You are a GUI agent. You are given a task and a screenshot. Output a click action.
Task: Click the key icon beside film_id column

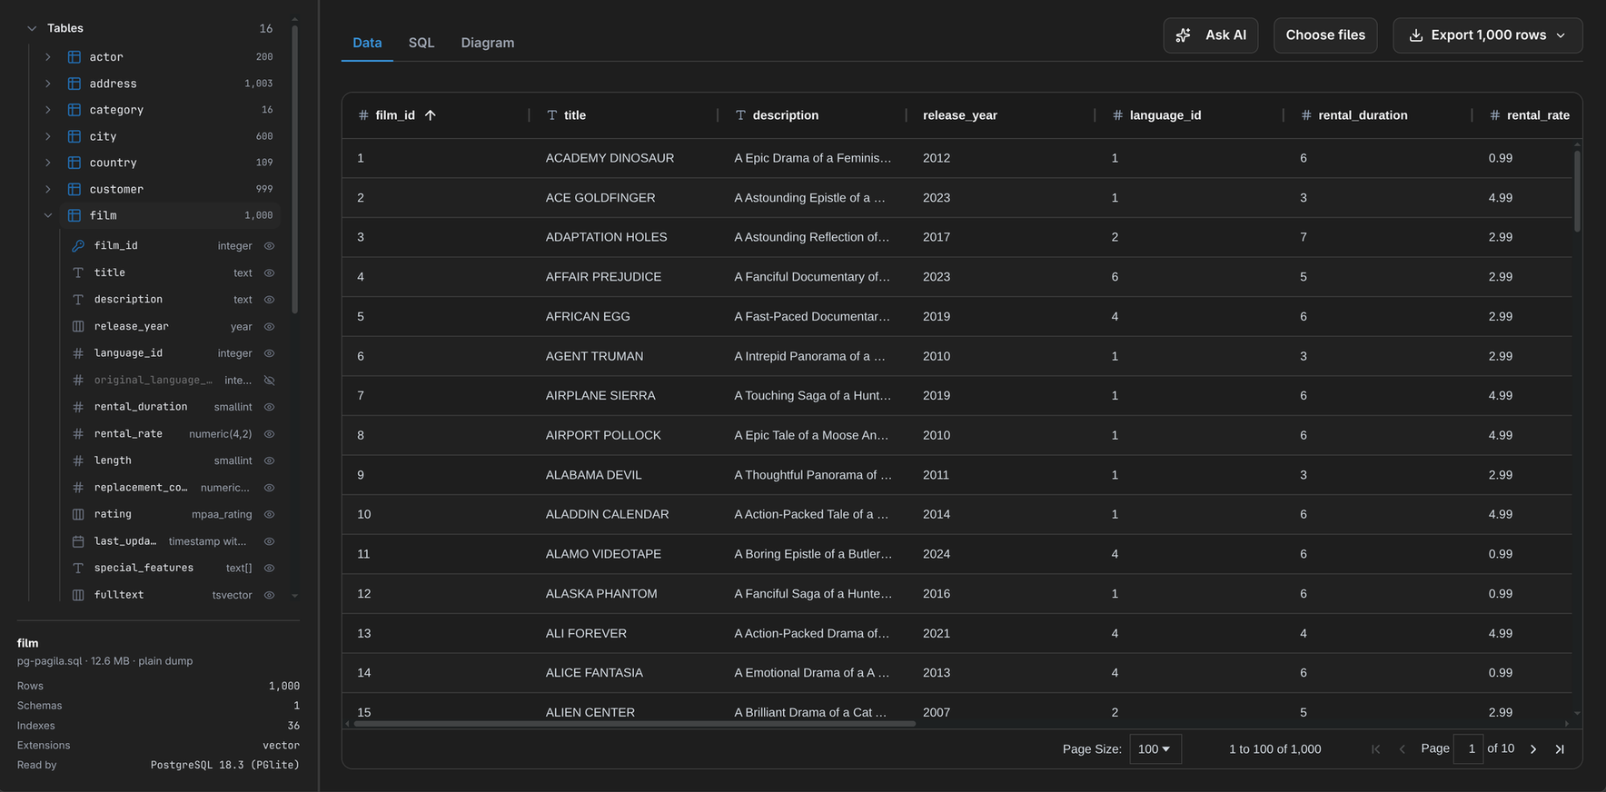[78, 246]
